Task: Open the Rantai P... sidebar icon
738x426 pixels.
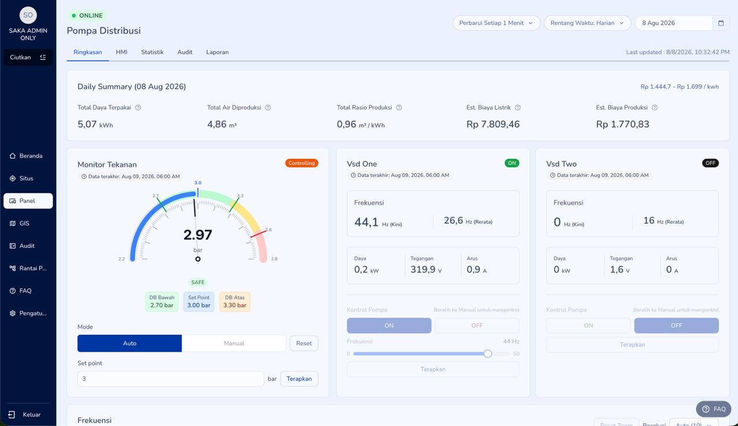Action: point(13,268)
